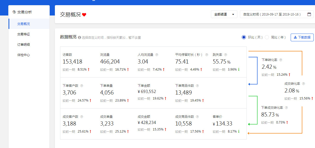Select the 同比（年）radio button
315x148 pixels.
tap(267, 37)
